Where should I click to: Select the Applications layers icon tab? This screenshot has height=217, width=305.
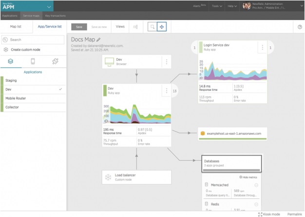(x=11, y=61)
